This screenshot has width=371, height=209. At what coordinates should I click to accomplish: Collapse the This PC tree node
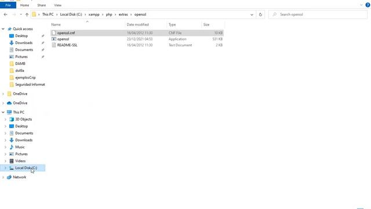(x=3, y=112)
